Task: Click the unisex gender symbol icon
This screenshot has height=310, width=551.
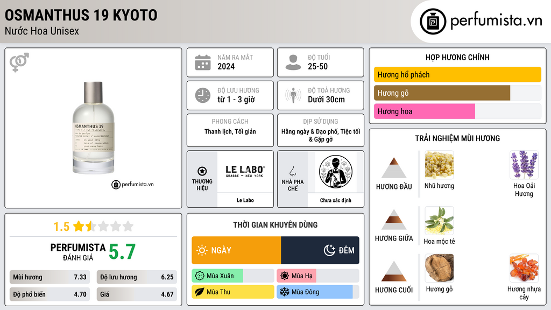Action: click(x=19, y=62)
